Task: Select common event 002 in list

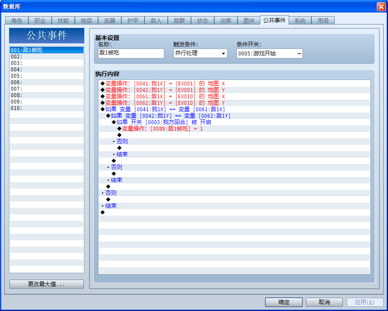Action: click(46, 57)
